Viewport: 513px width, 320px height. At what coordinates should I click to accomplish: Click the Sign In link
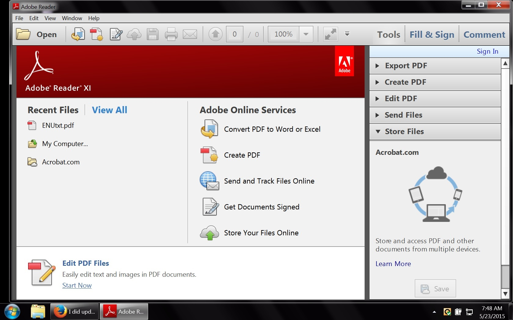[x=487, y=51]
